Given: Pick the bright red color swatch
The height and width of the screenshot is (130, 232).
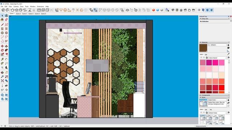Looking at the screenshot, I should pos(221,87).
